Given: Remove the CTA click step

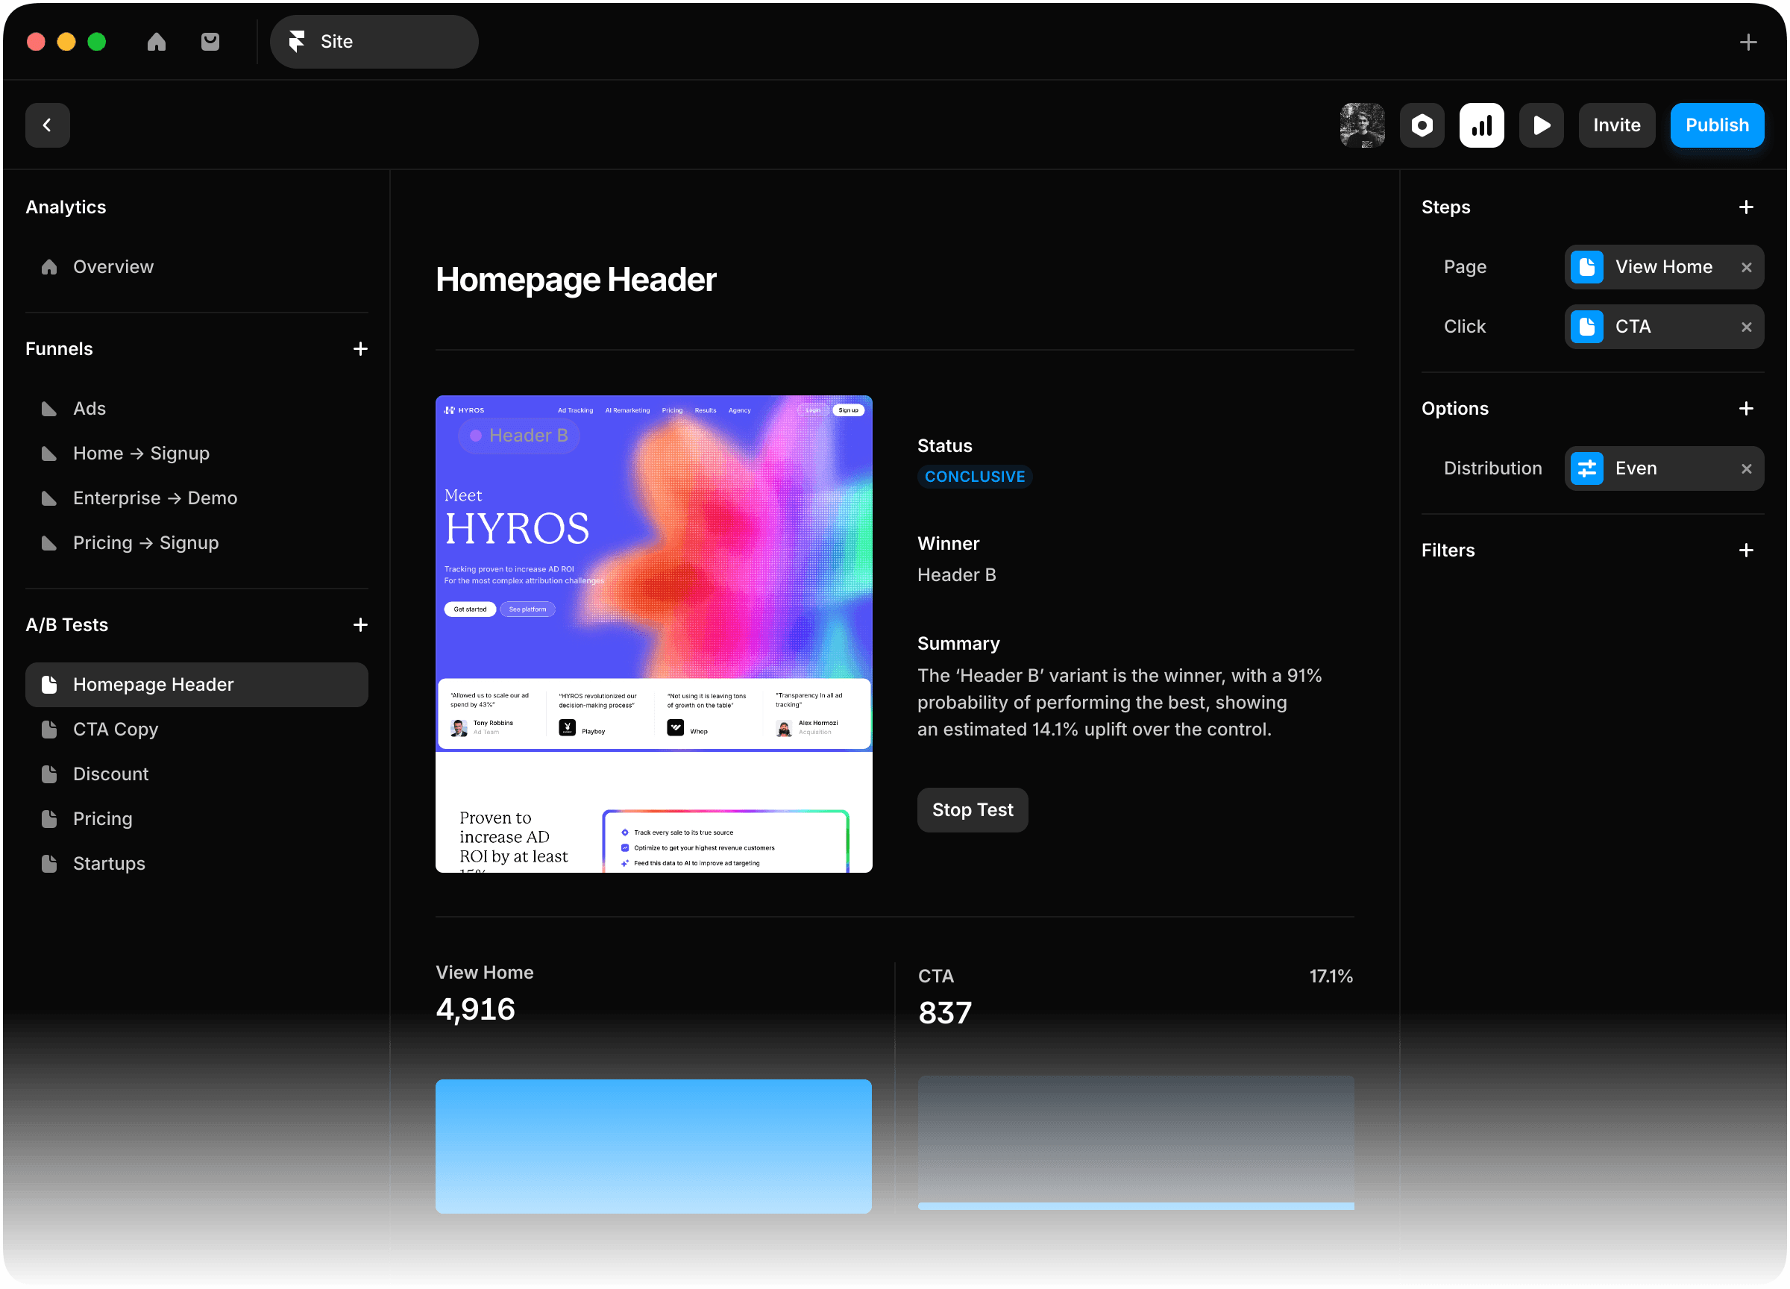Looking at the screenshot, I should click(x=1747, y=326).
